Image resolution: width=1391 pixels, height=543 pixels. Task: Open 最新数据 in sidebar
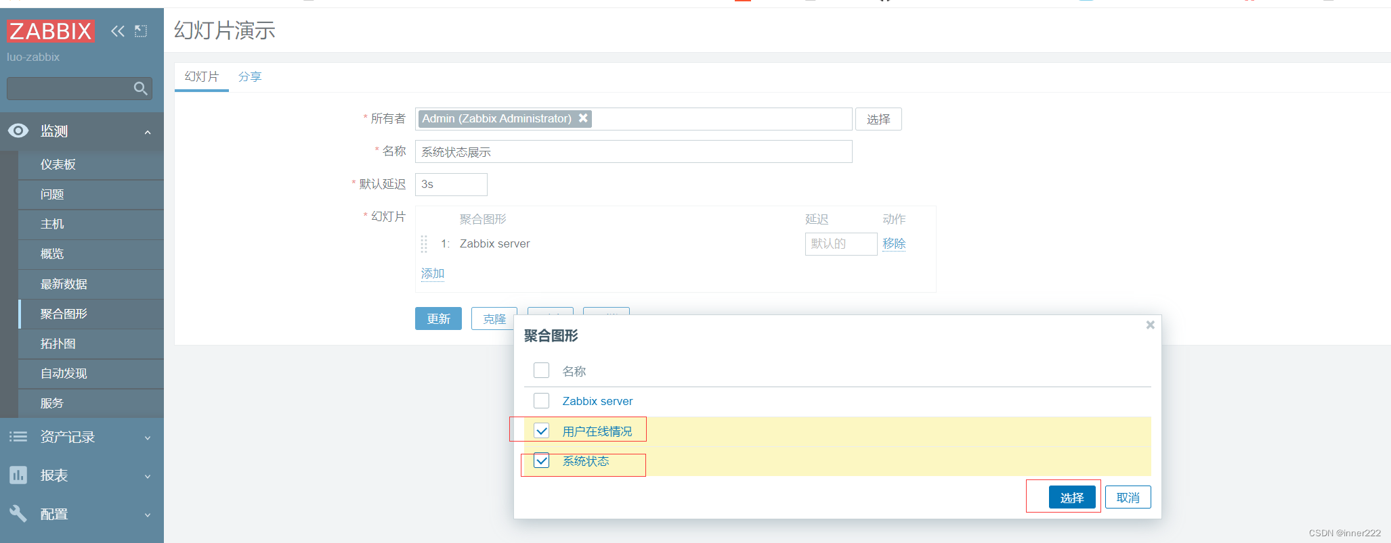(x=91, y=284)
